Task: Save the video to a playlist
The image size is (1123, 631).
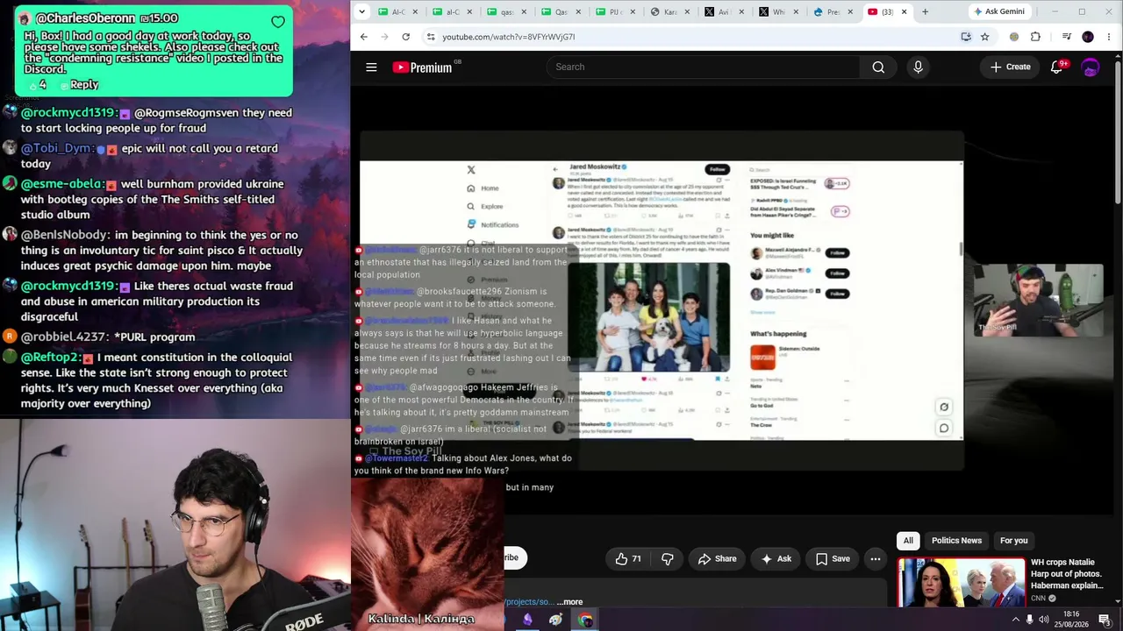Action: point(833,558)
